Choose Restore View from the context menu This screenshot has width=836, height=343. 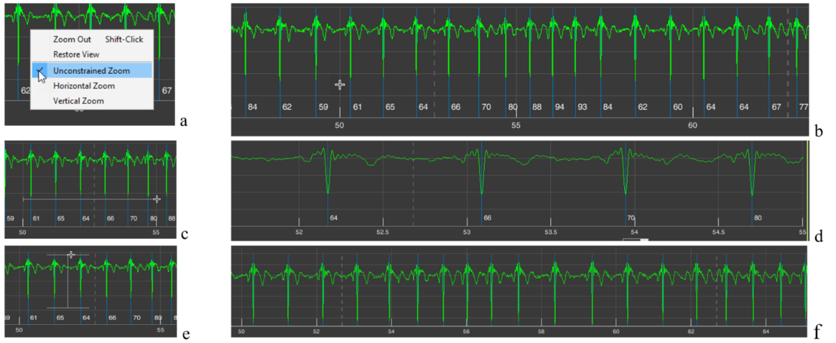pyautogui.click(x=76, y=54)
